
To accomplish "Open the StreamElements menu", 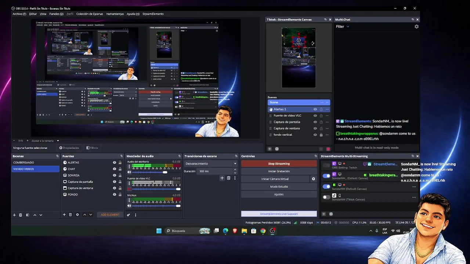I will tap(153, 14).
